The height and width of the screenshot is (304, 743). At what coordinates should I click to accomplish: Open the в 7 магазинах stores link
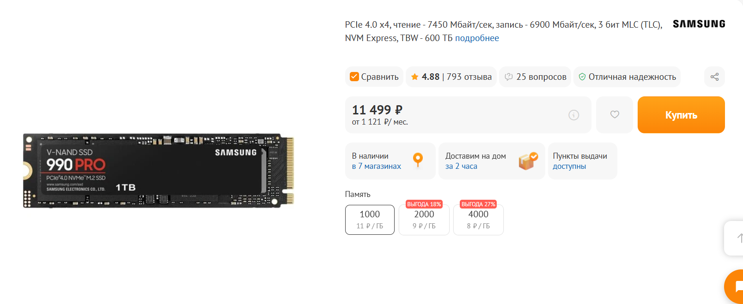[x=377, y=166]
